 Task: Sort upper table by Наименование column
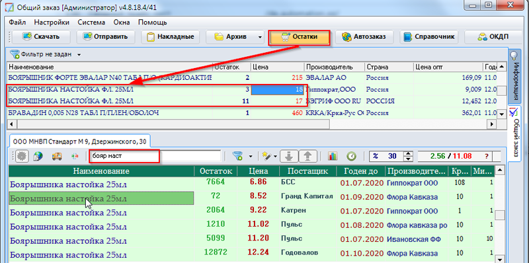[x=110, y=67]
